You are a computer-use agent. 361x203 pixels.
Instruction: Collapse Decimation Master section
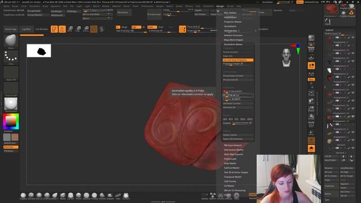(x=233, y=45)
